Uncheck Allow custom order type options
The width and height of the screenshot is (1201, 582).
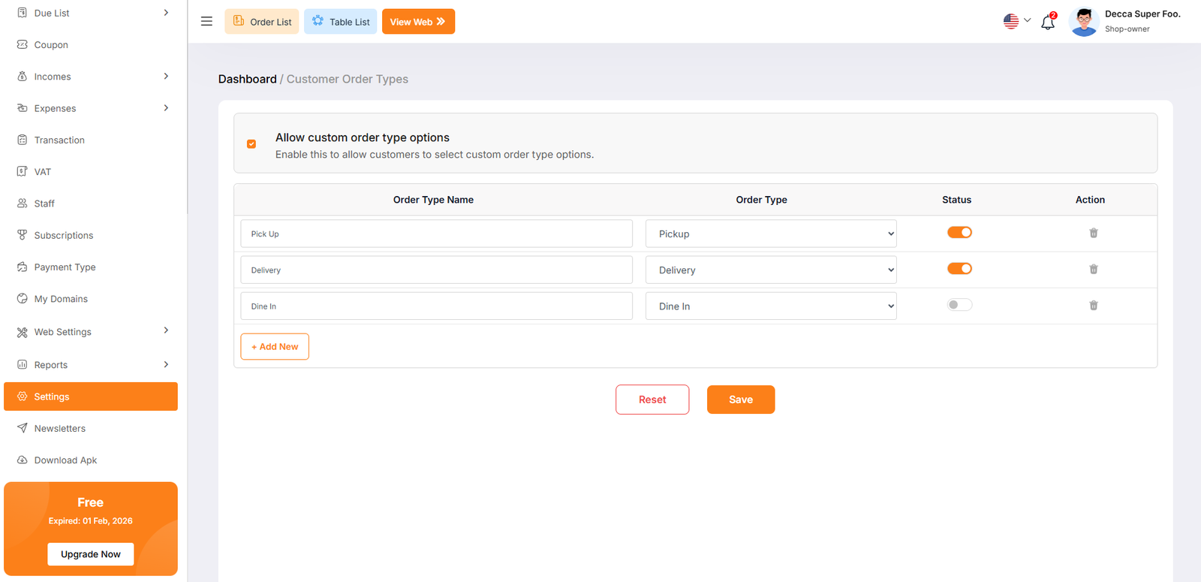pos(251,143)
